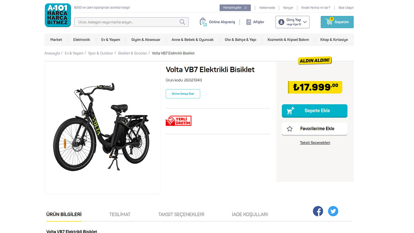414x233 pixels.
Task: Add product with Sepete Ekle button
Action: pos(314,111)
